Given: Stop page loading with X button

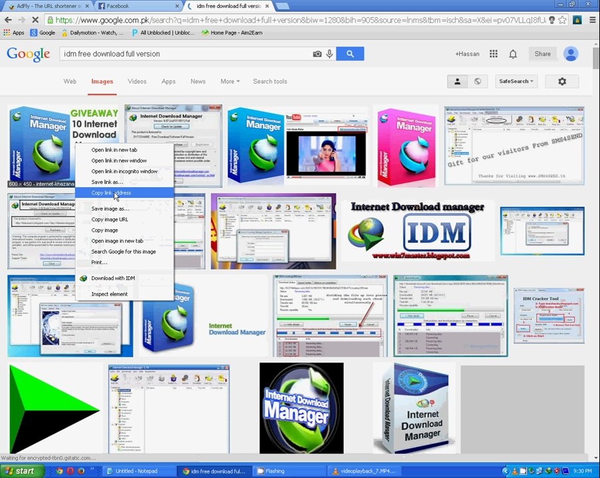Looking at the screenshot, I should click(x=35, y=20).
